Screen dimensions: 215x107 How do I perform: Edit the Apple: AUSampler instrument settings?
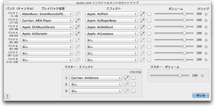78,34
